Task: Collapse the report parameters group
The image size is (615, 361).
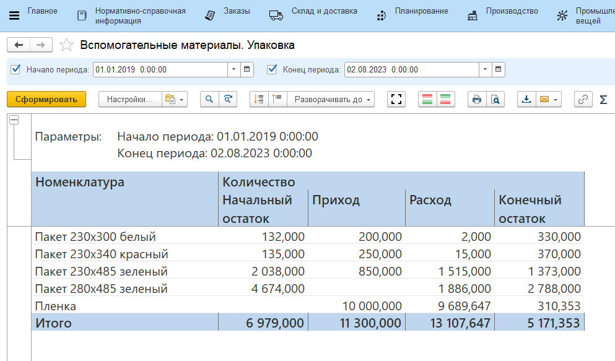Action: click(14, 121)
